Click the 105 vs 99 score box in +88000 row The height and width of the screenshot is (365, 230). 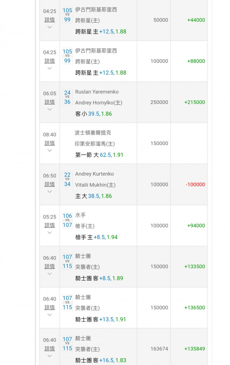coord(67,56)
